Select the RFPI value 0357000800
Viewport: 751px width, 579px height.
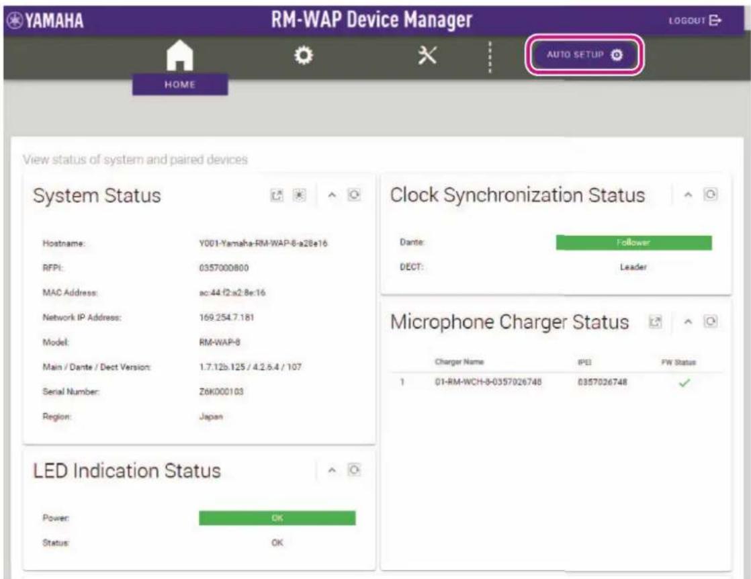pos(224,268)
